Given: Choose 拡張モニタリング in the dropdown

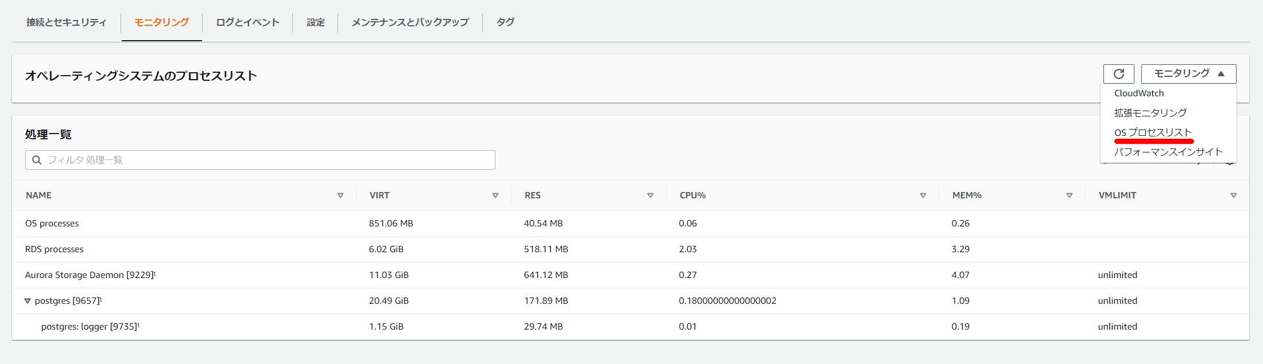Looking at the screenshot, I should tap(1150, 113).
